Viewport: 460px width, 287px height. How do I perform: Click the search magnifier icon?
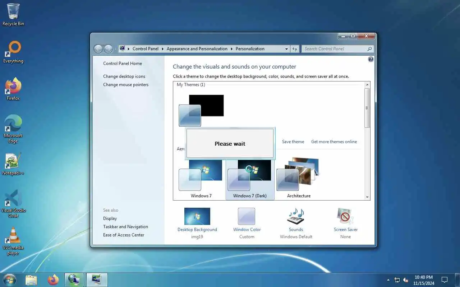[369, 49]
